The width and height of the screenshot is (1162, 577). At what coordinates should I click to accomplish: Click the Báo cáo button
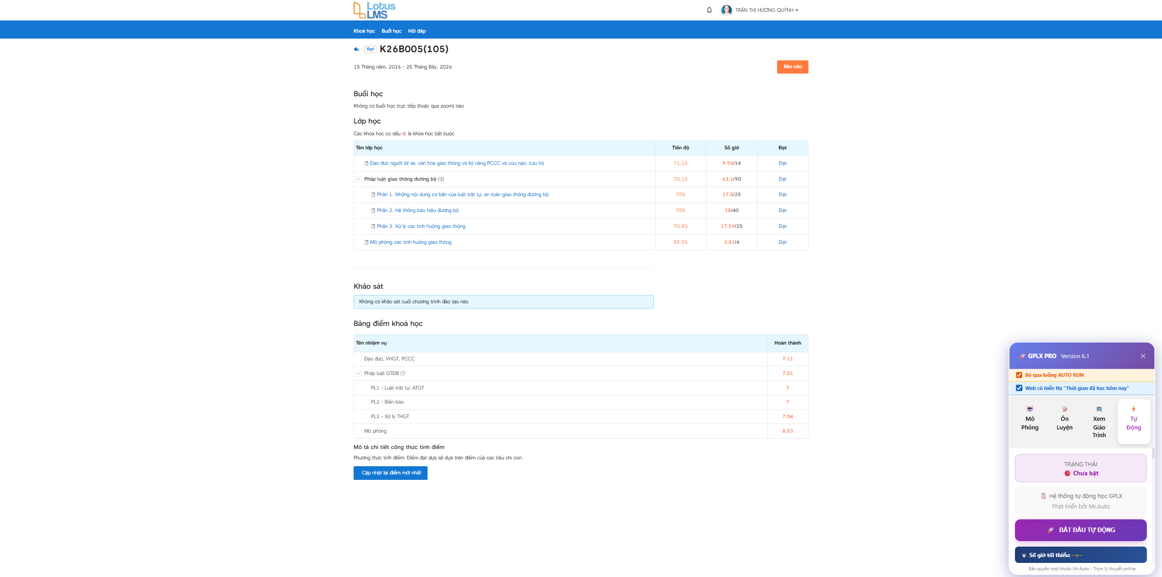click(793, 67)
